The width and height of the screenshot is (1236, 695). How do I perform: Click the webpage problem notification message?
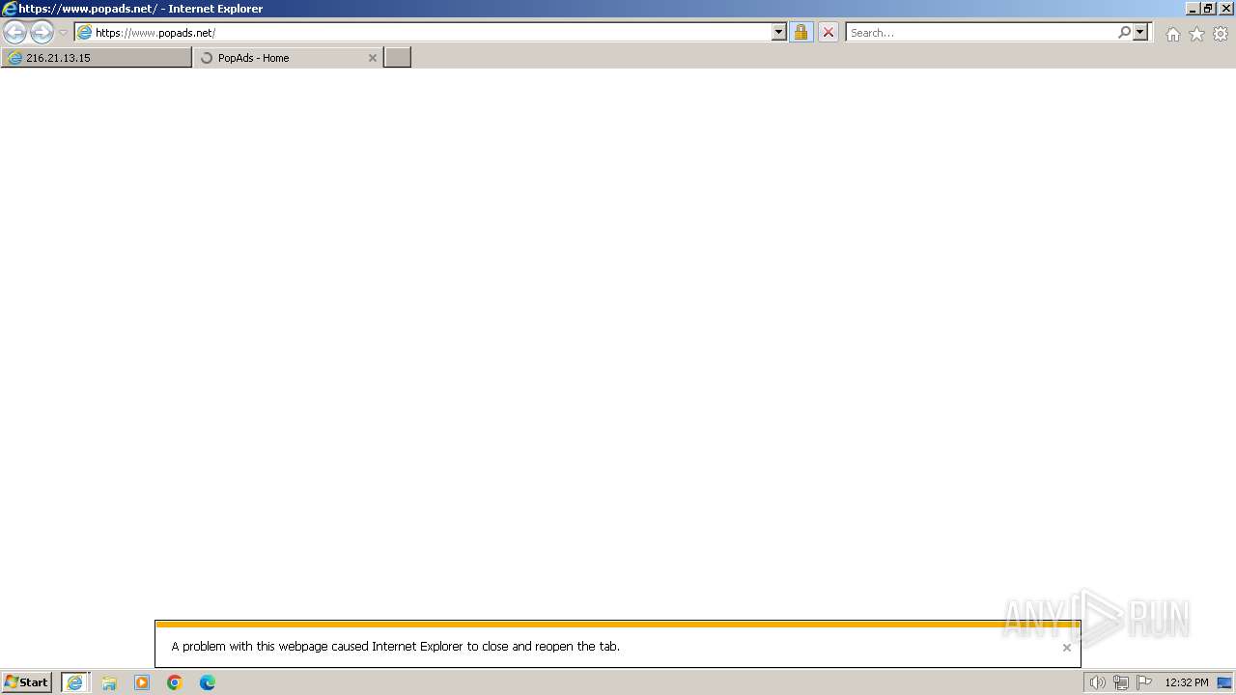coord(396,647)
